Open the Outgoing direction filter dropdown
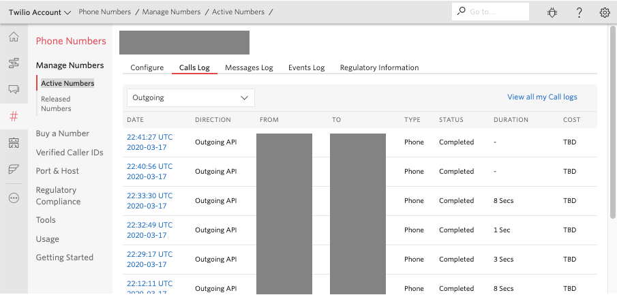Viewport: 617px width, 295px height. pyautogui.click(x=191, y=97)
